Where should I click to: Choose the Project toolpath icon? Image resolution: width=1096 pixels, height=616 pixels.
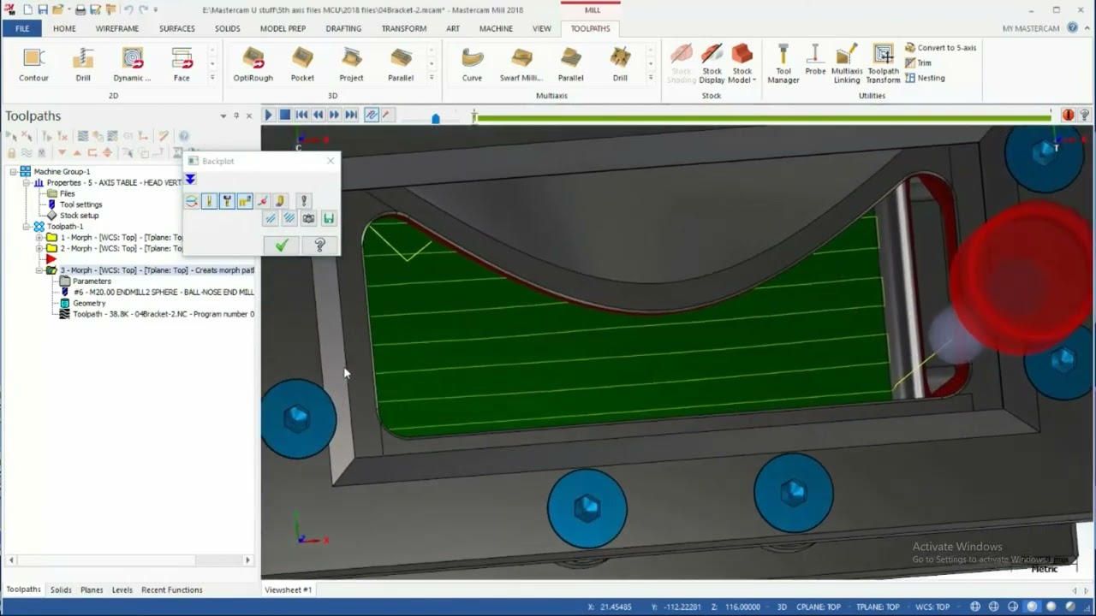click(x=351, y=65)
